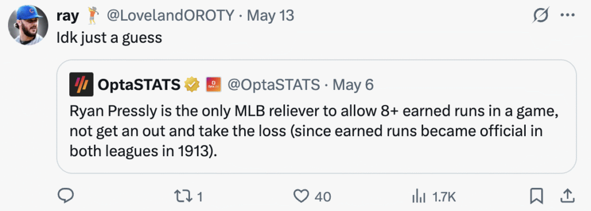Open the quoted @OptaSTATS handle
This screenshot has height=211, width=591.
point(273,85)
